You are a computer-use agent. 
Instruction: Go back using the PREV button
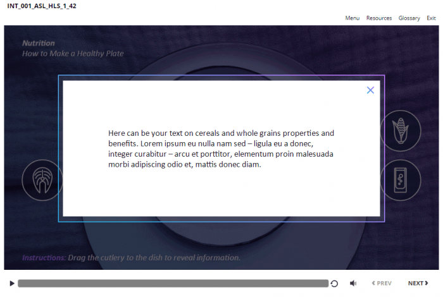[x=381, y=284]
